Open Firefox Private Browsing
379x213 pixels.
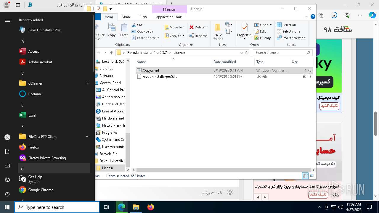click(54, 158)
